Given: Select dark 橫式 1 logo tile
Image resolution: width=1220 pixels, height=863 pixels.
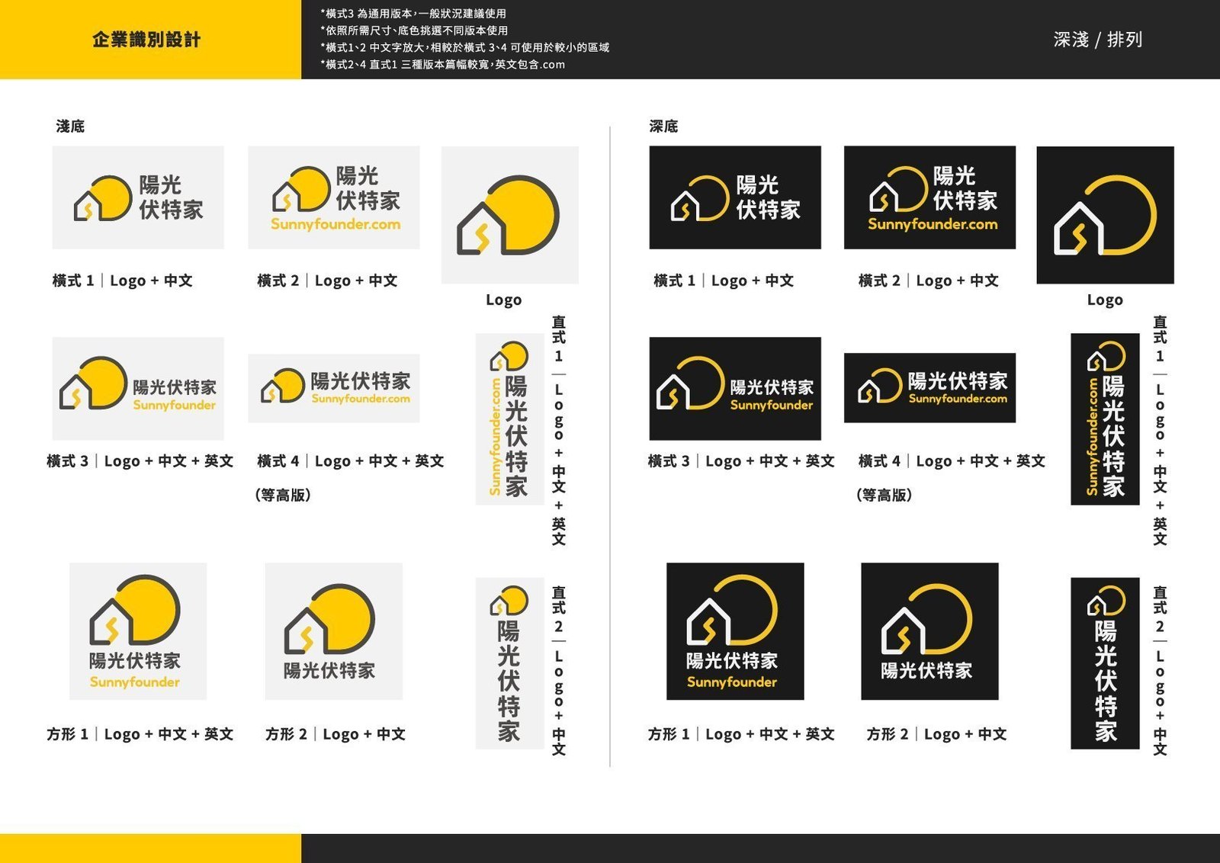Looking at the screenshot, I should point(735,197).
